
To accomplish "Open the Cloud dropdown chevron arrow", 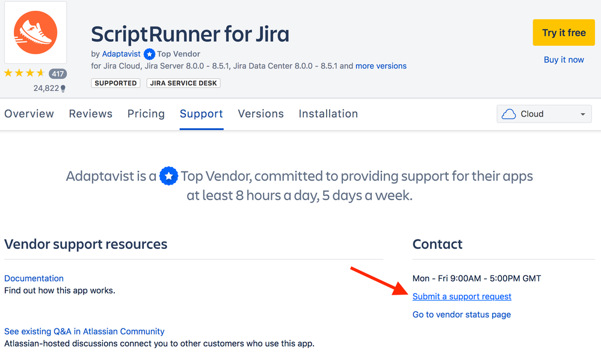I will (582, 114).
